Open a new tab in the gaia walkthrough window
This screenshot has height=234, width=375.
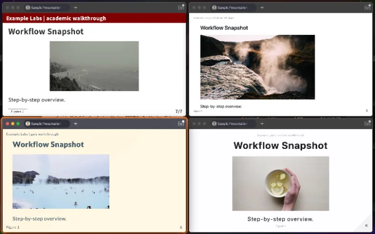coord(75,124)
